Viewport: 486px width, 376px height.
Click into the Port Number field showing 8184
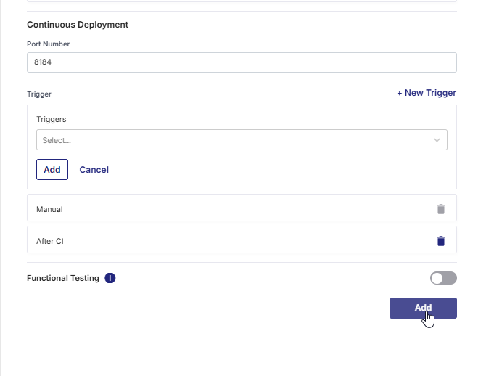click(242, 62)
